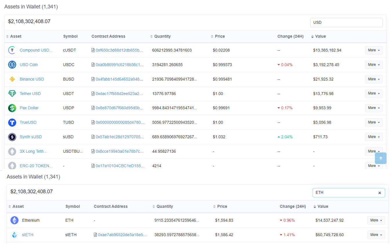This screenshot has width=390, height=244.
Task: Select the Ethereum change 0.96%
Action: (287, 220)
